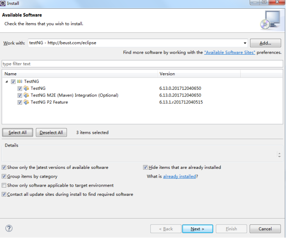Uncheck the TestNG parent category checkbox

[13, 82]
